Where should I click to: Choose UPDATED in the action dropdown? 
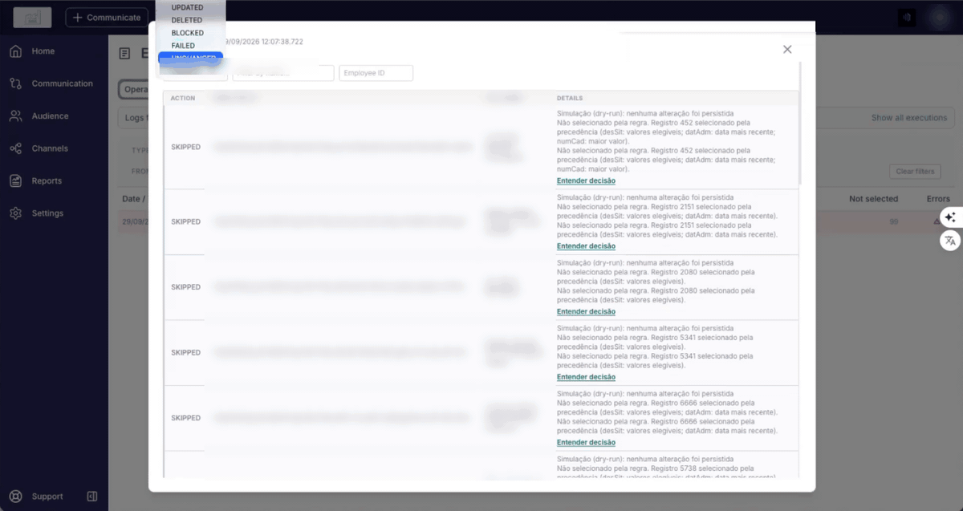188,7
